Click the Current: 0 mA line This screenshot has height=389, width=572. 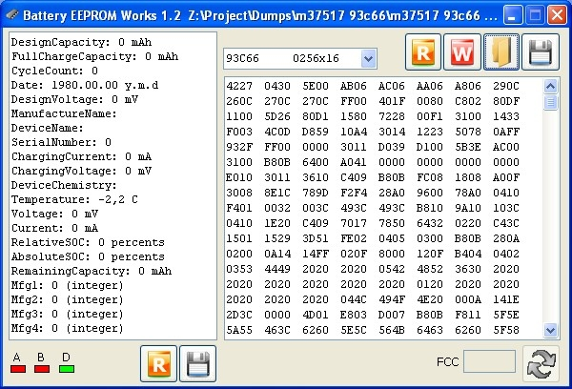(x=54, y=228)
